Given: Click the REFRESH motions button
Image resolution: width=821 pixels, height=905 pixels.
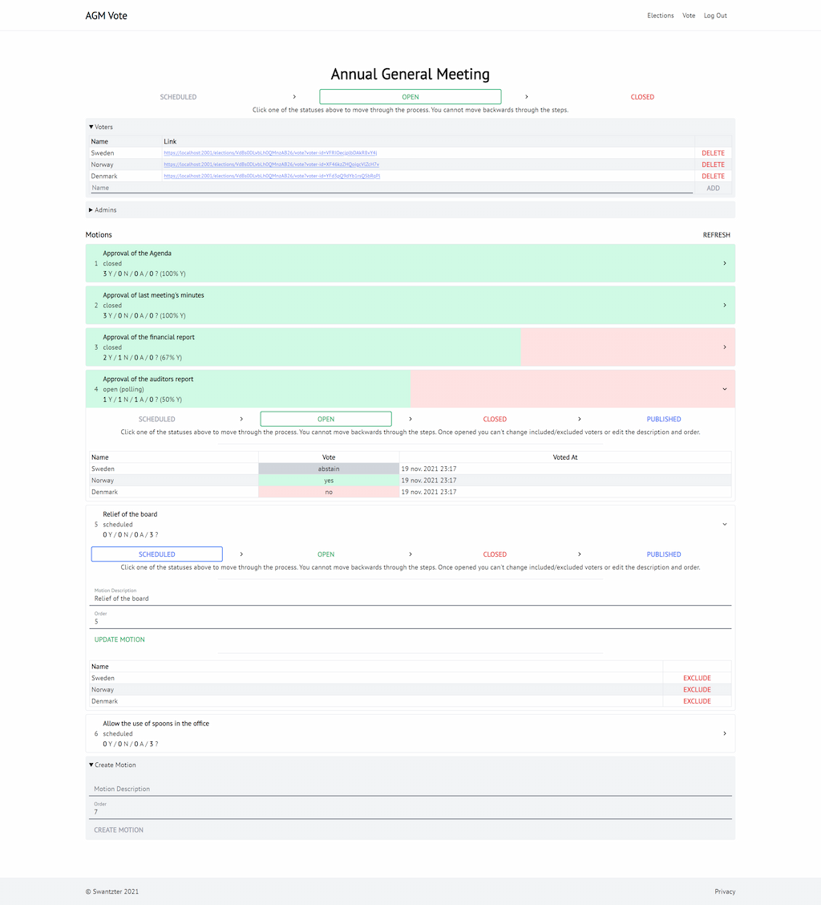Looking at the screenshot, I should (716, 235).
